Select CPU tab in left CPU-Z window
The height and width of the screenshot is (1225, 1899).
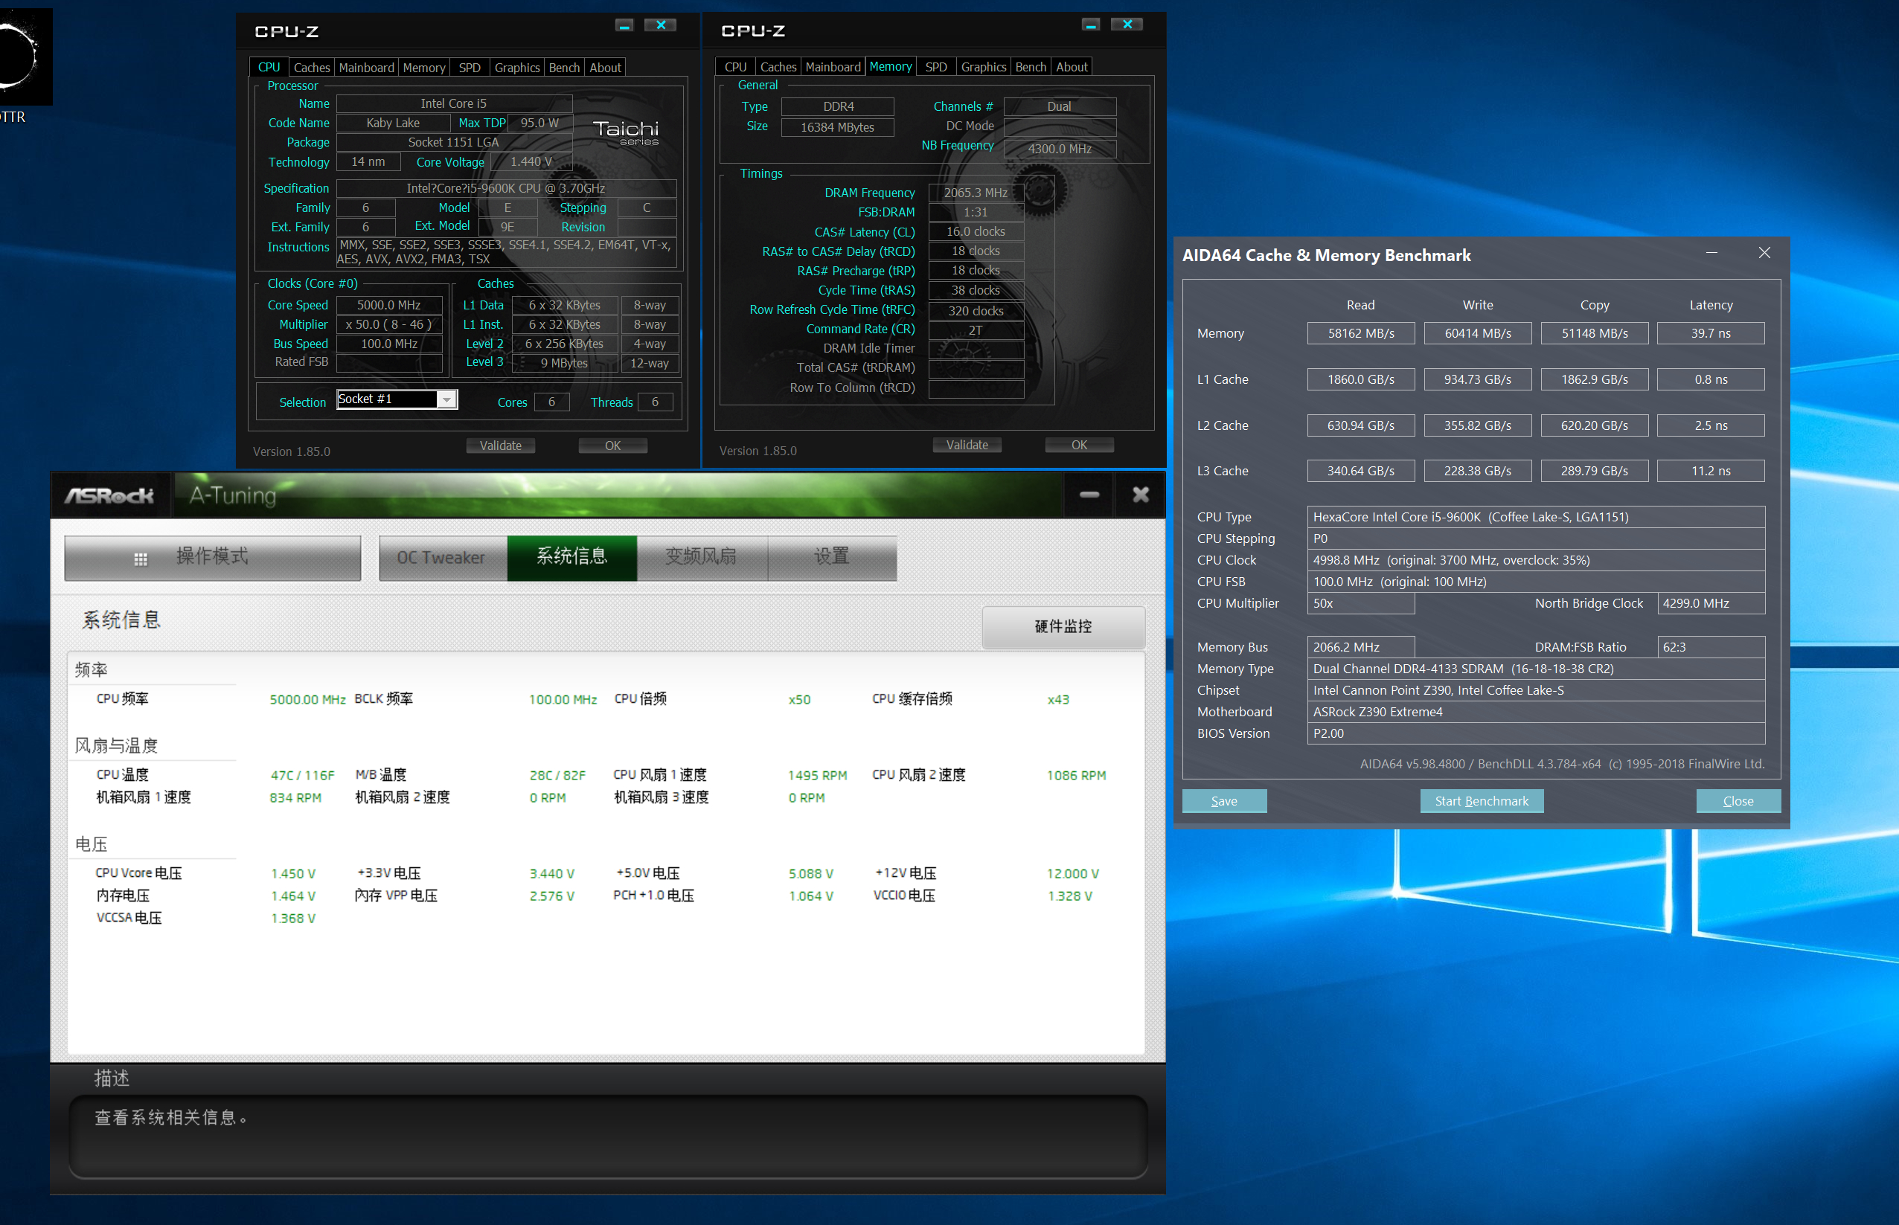coord(269,67)
